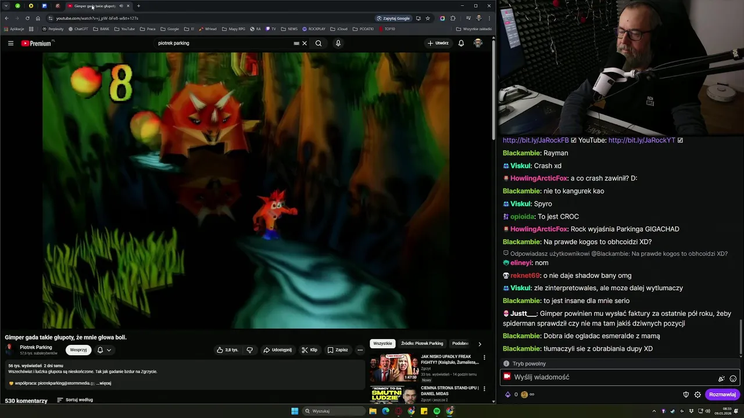Open browser home page button
744x418 pixels.
[x=38, y=18]
